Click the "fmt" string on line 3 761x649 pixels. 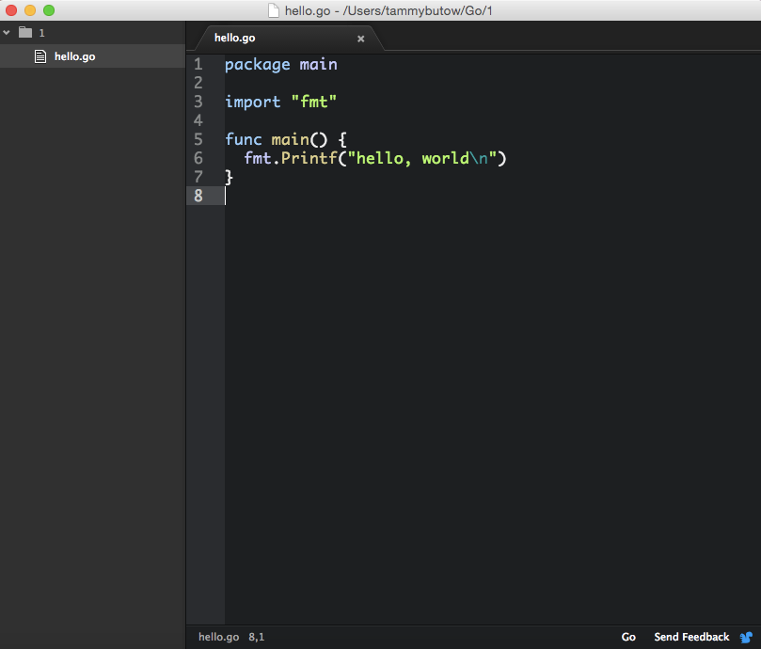tap(314, 102)
